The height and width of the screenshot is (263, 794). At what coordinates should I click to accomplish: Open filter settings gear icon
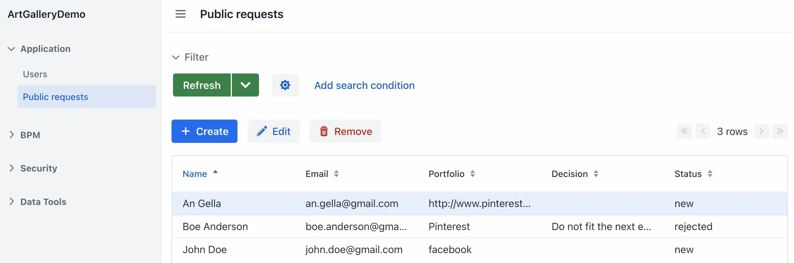tap(285, 85)
